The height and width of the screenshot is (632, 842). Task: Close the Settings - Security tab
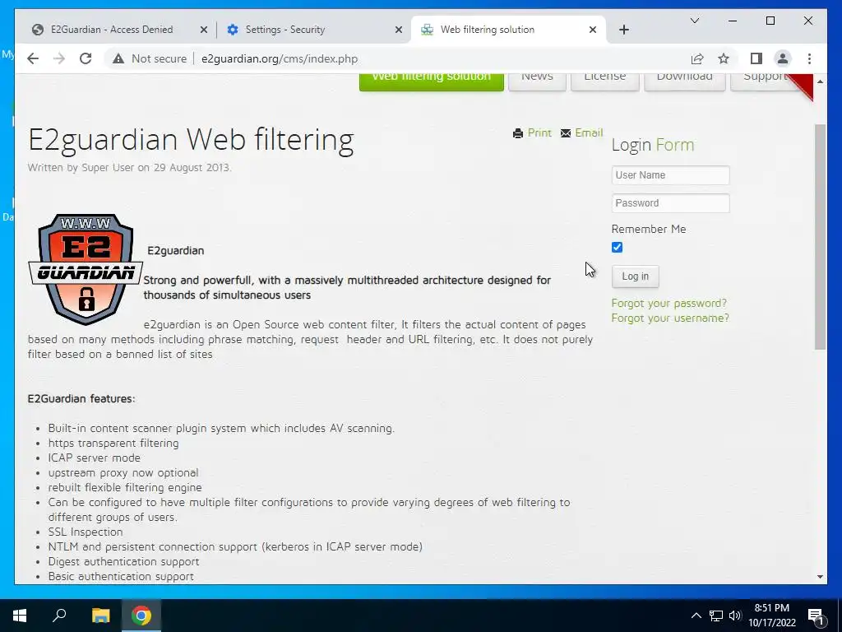(399, 30)
